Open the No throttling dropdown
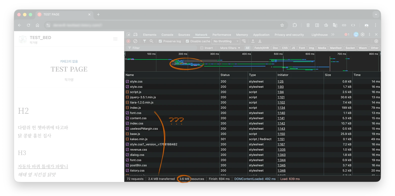 (226, 41)
